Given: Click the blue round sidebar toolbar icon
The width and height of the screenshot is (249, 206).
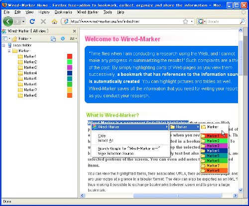Looking at the screenshot, I should coord(63,38).
